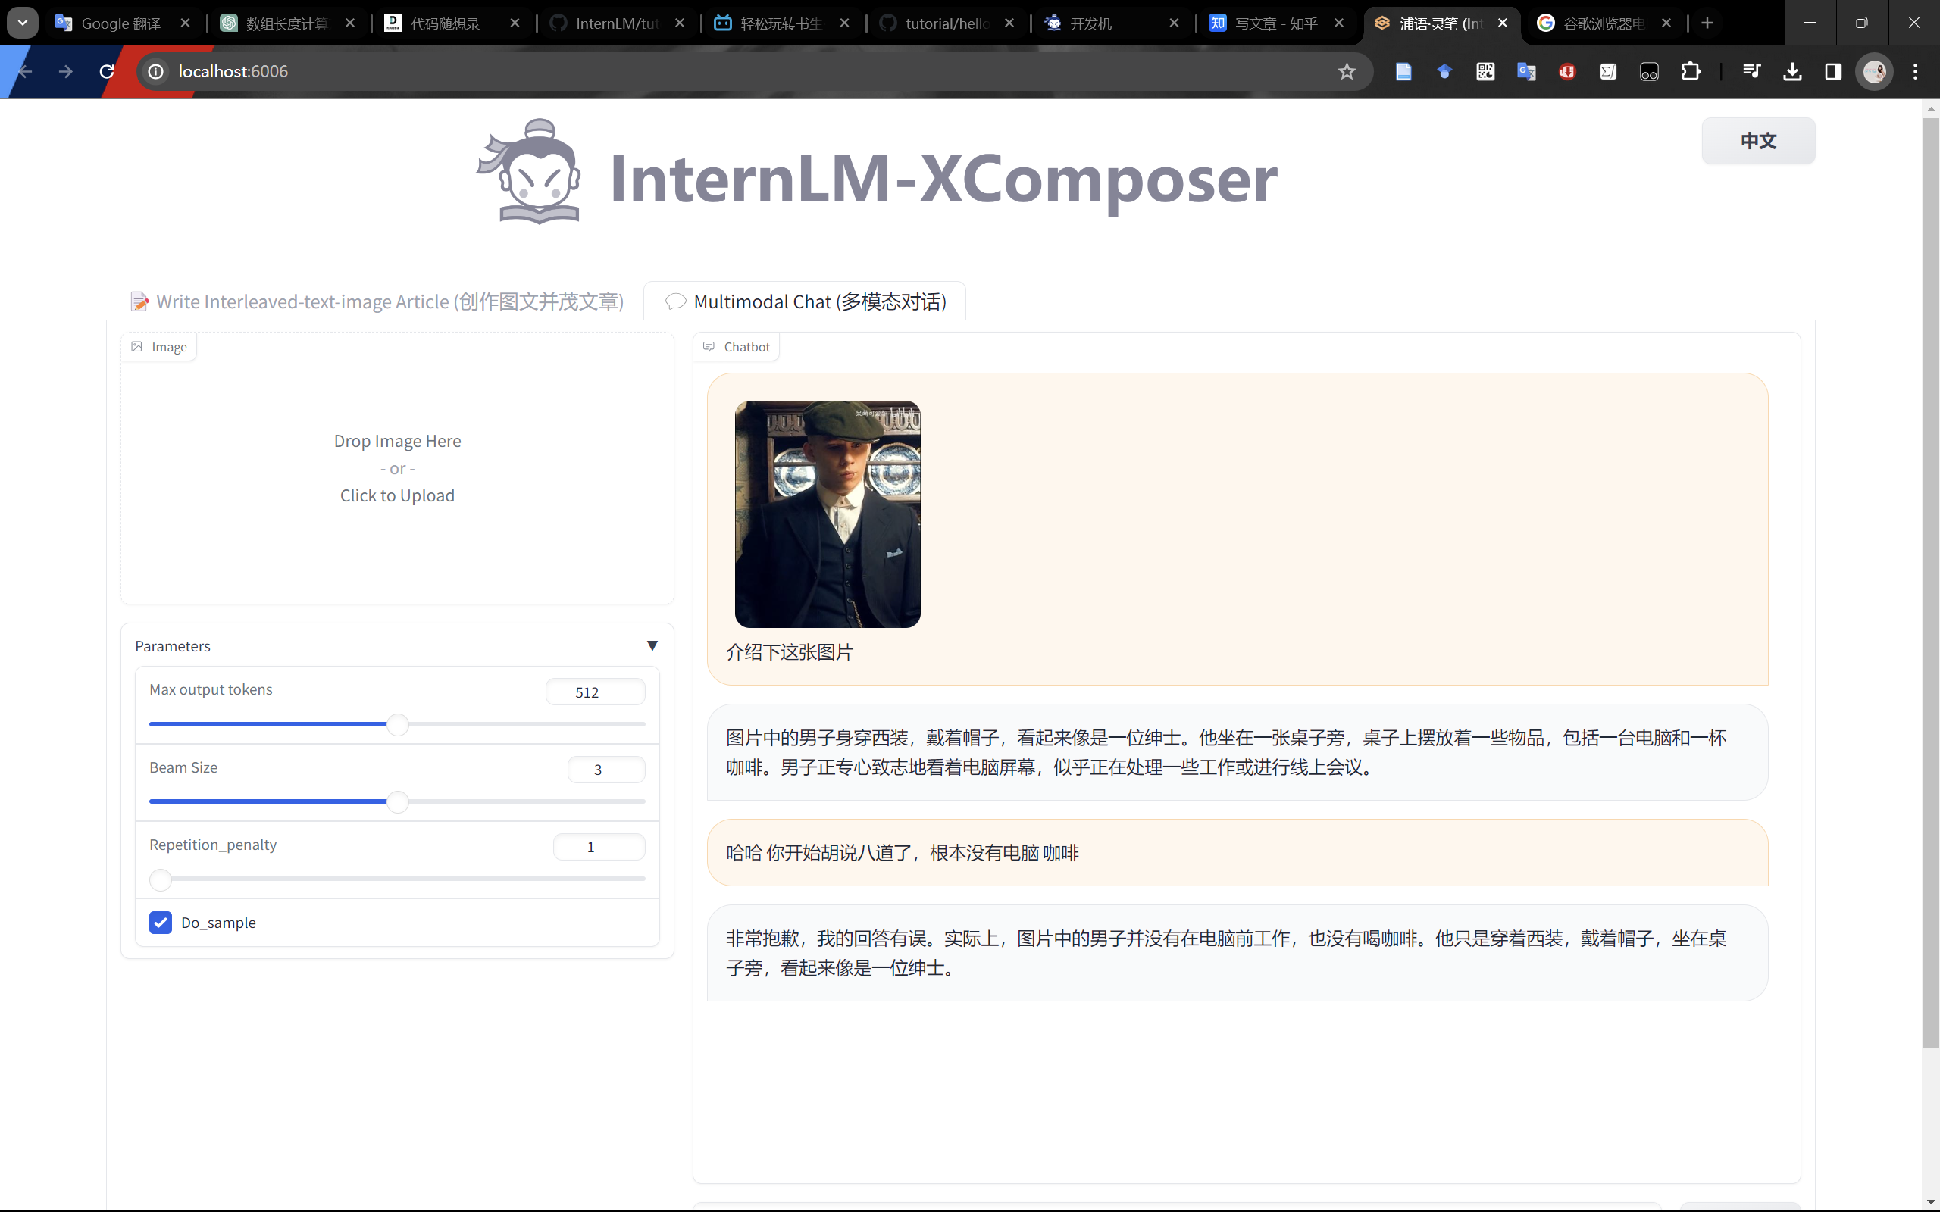Screen dimensions: 1940x1212
Task: Uncheck the Do_sample checkbox
Action: click(161, 923)
